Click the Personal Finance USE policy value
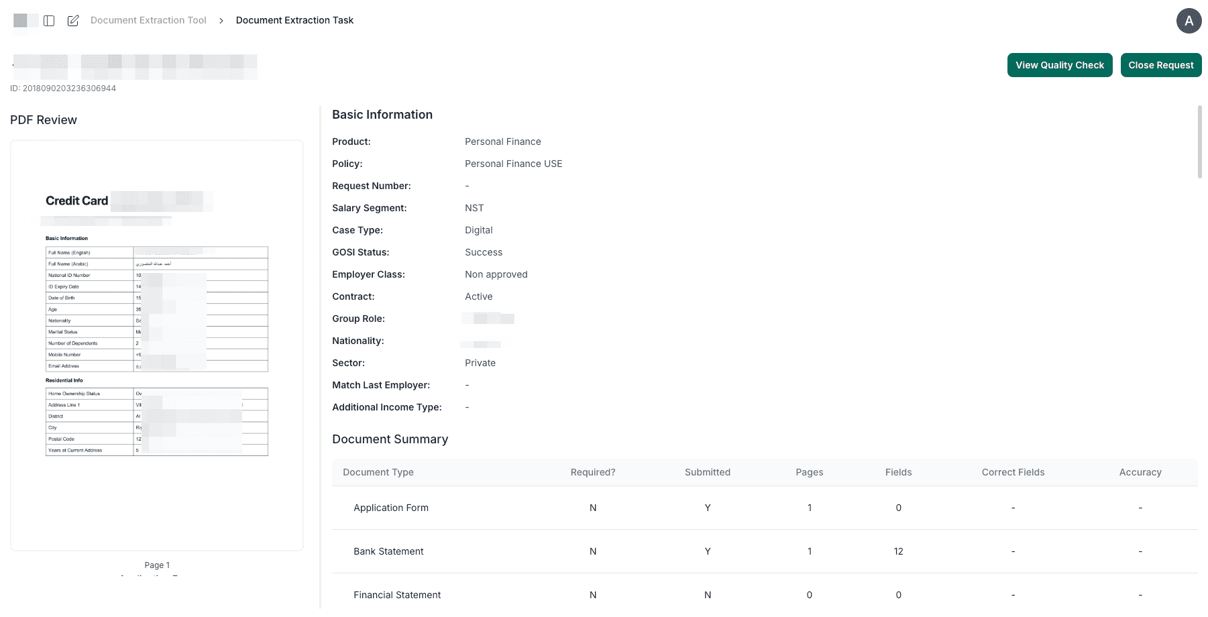Viewport: 1208px width, 617px height. (x=514, y=164)
